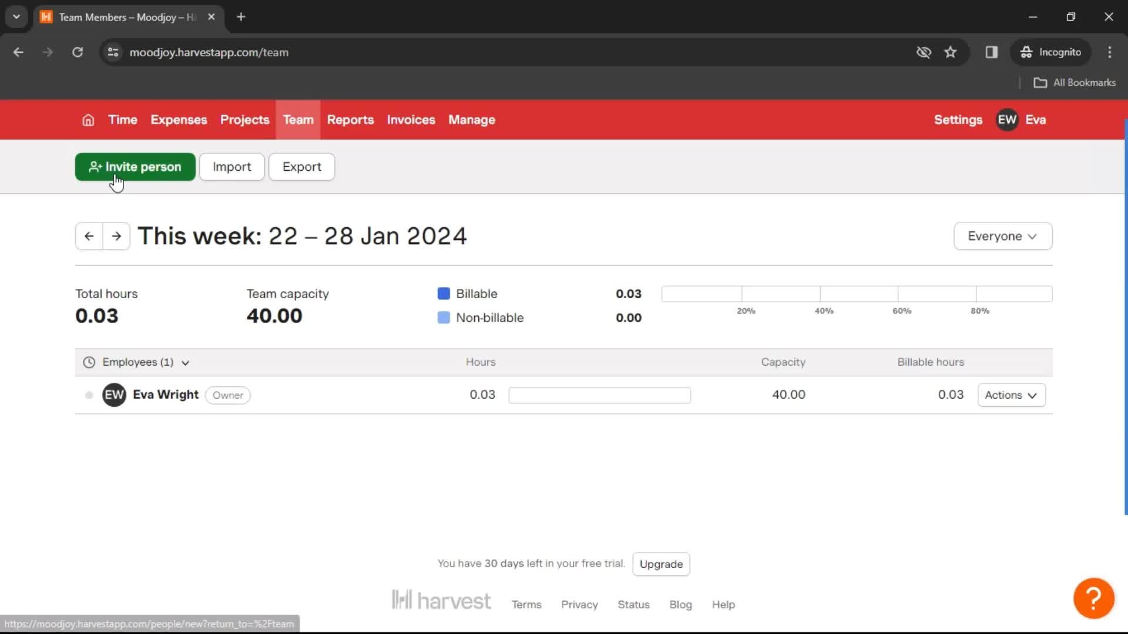Close the Team Members tab
The height and width of the screenshot is (634, 1128).
pos(211,17)
